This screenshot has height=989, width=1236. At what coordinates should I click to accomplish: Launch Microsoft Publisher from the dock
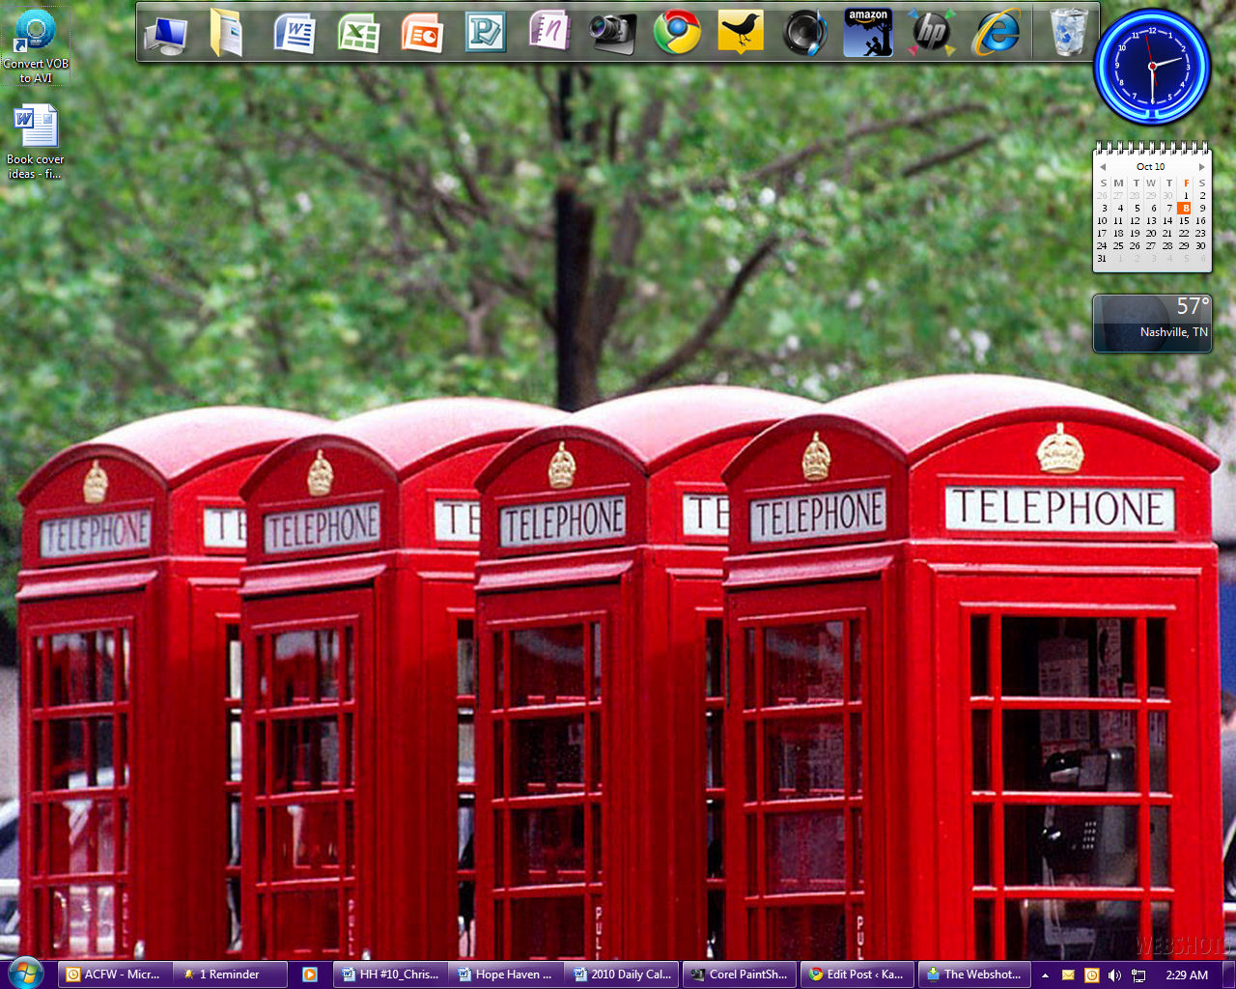pyautogui.click(x=486, y=34)
